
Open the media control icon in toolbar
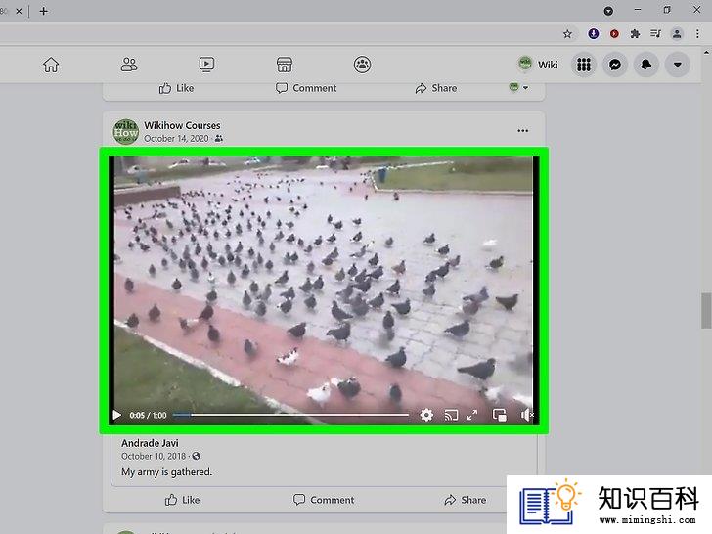coord(655,33)
